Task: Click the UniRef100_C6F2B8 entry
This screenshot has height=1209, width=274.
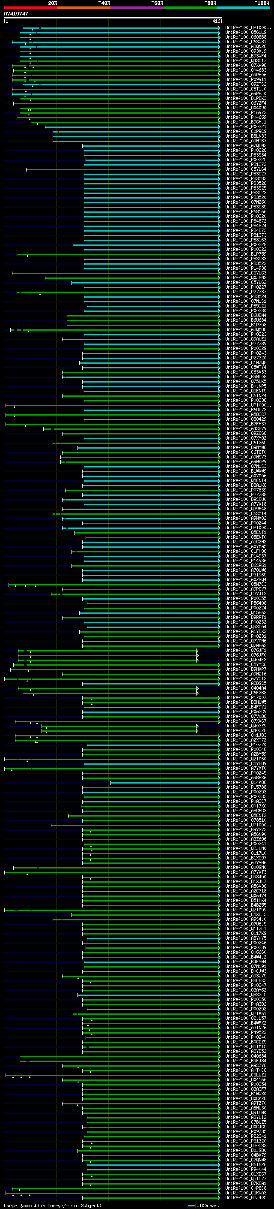Action: click(246, 693)
